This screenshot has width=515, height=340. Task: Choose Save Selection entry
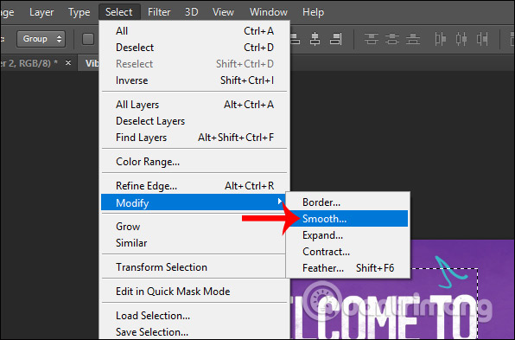(194, 332)
